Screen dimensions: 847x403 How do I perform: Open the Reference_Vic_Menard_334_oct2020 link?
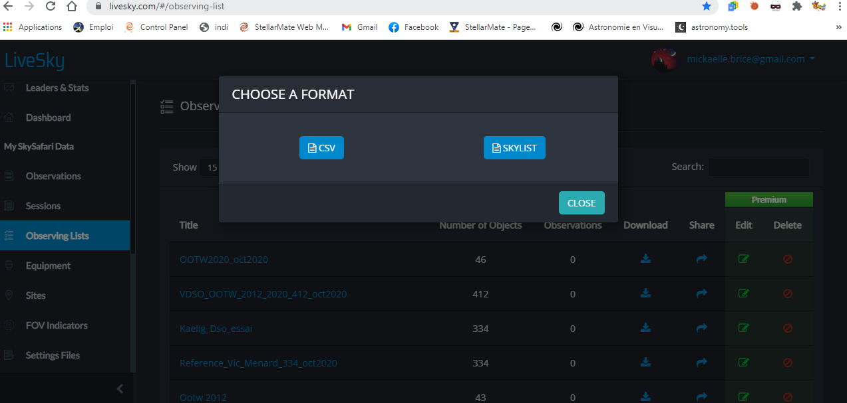point(258,363)
